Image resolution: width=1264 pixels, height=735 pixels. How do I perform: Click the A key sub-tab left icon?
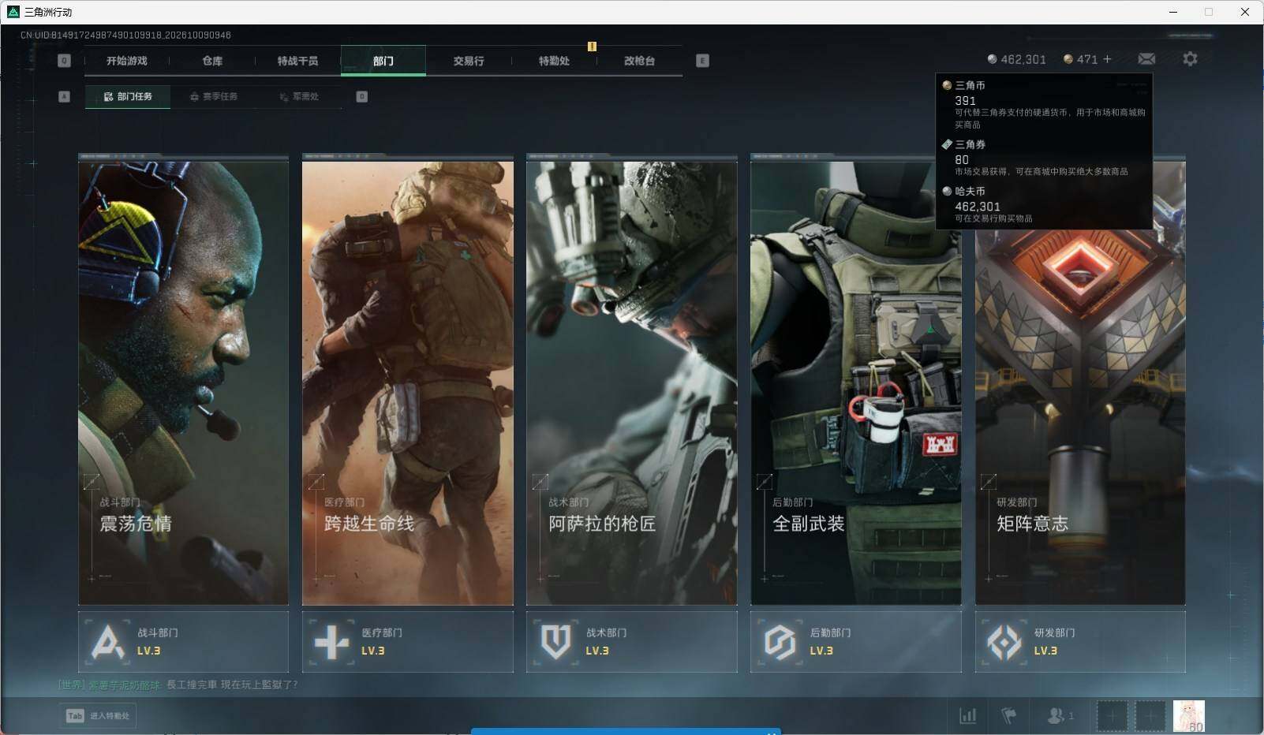65,96
